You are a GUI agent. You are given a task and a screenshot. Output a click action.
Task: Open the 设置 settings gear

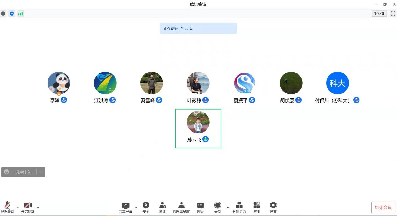(273, 207)
